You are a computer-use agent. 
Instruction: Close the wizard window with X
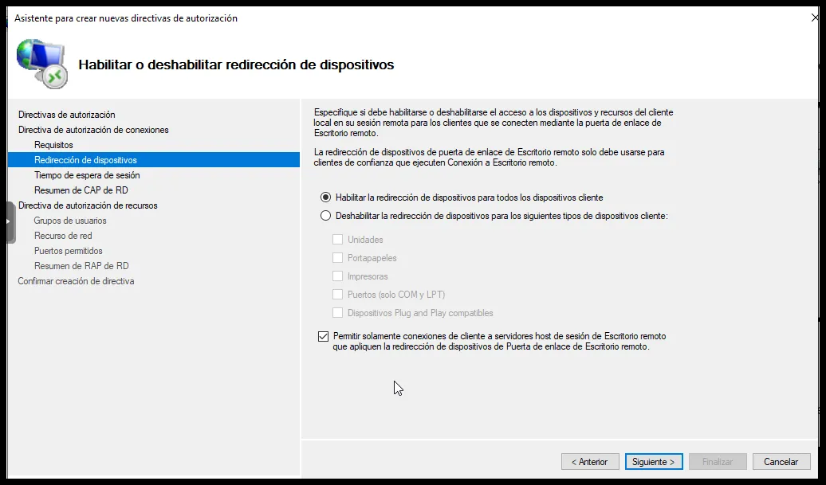(814, 18)
